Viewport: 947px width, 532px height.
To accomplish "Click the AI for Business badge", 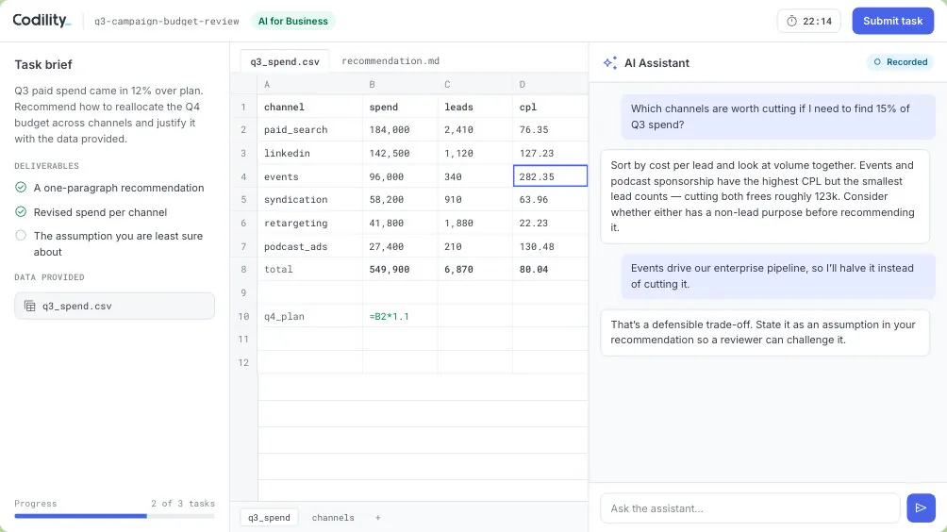I will coord(293,21).
